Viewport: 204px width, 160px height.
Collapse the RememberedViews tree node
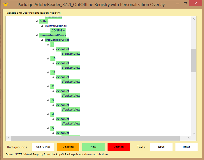pos(37,35)
